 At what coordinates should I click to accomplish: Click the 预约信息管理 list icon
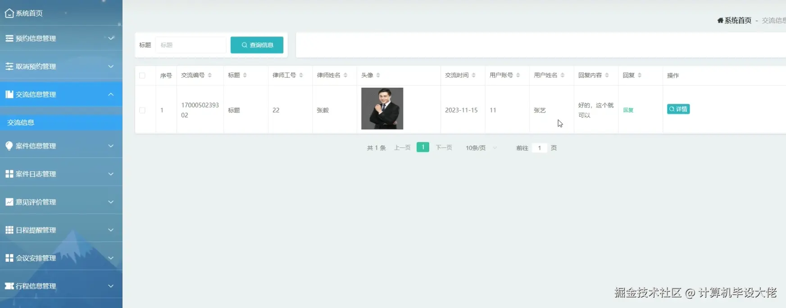pyautogui.click(x=9, y=38)
